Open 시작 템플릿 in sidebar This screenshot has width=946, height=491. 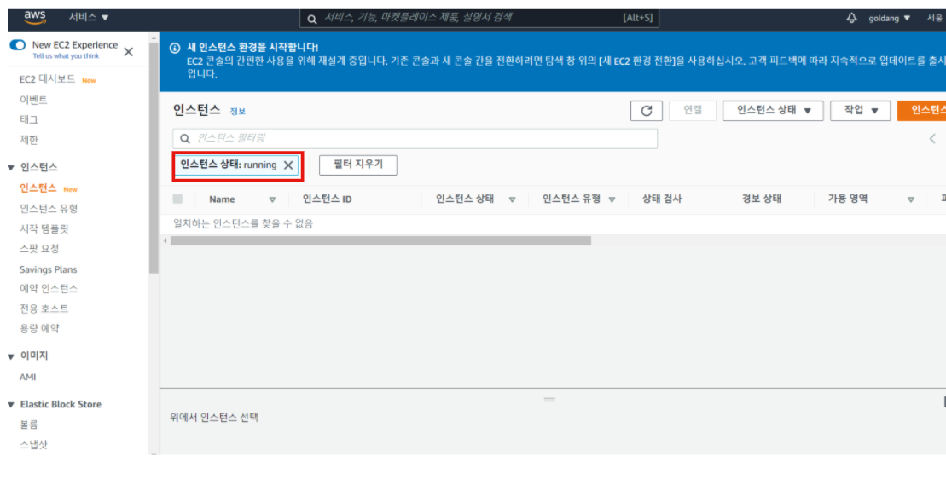point(44,228)
